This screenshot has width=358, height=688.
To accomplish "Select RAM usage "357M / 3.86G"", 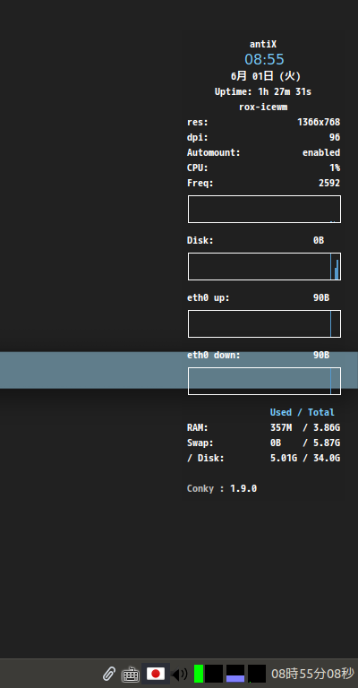I will [x=305, y=427].
